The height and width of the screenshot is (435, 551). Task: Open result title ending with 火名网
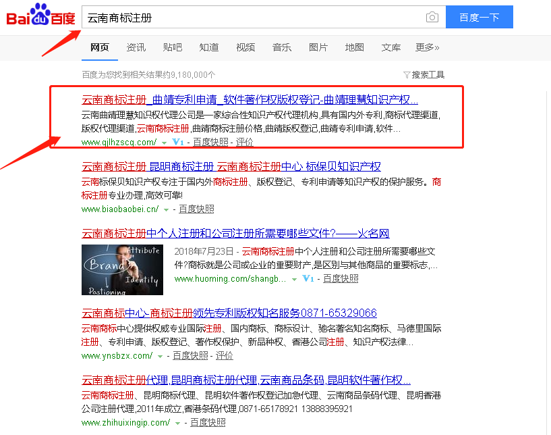click(235, 233)
